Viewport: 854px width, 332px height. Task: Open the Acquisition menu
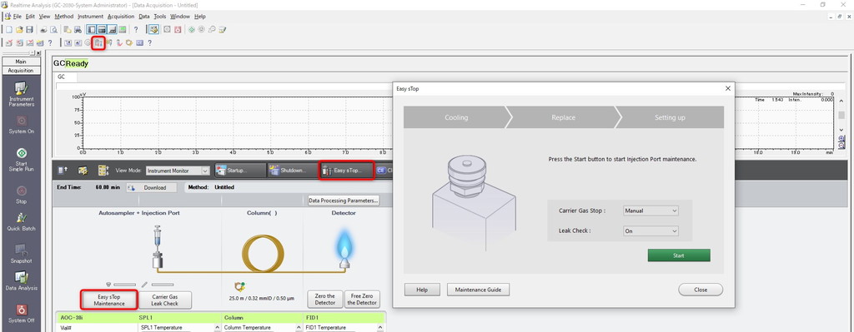pyautogui.click(x=121, y=17)
